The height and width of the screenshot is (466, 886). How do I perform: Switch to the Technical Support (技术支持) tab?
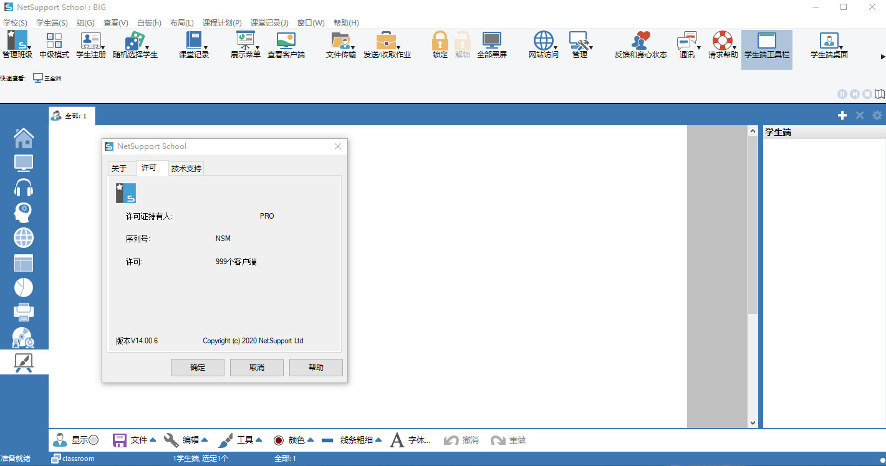(186, 169)
